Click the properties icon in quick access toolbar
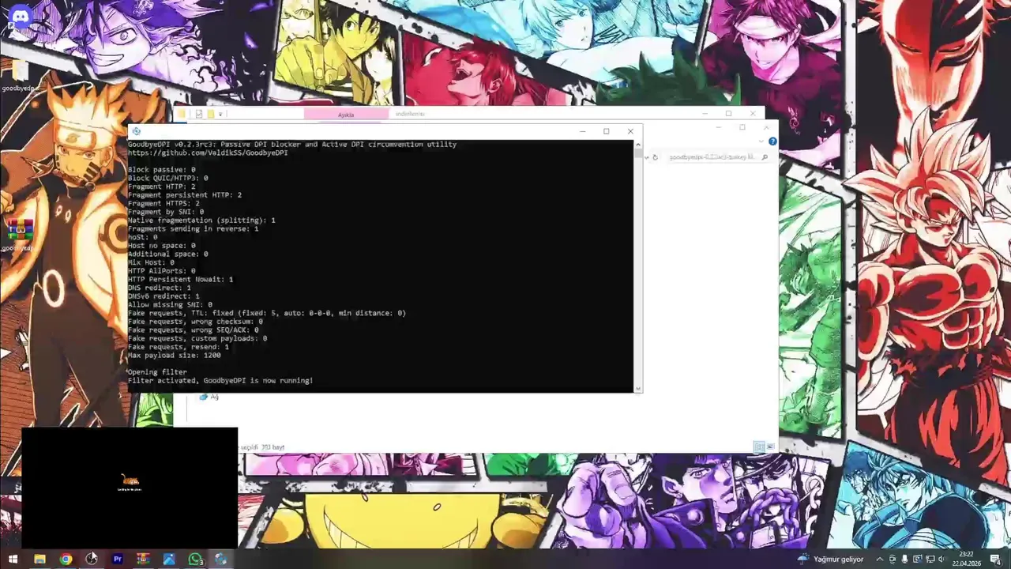The image size is (1011, 569). coord(198,114)
